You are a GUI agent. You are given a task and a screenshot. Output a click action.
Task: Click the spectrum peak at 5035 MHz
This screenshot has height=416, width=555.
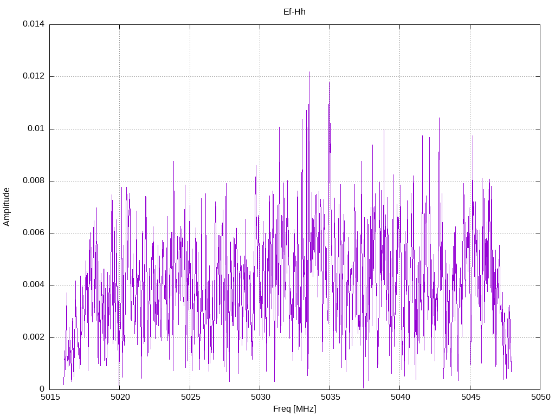[330, 82]
